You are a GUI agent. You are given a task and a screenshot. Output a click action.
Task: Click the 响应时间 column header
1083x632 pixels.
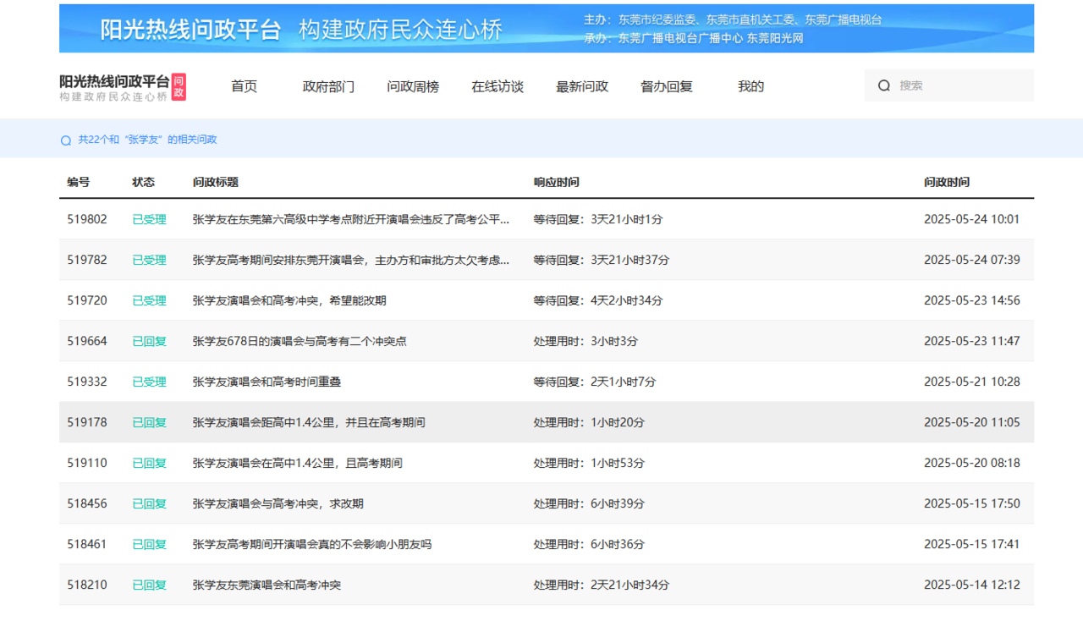(556, 182)
